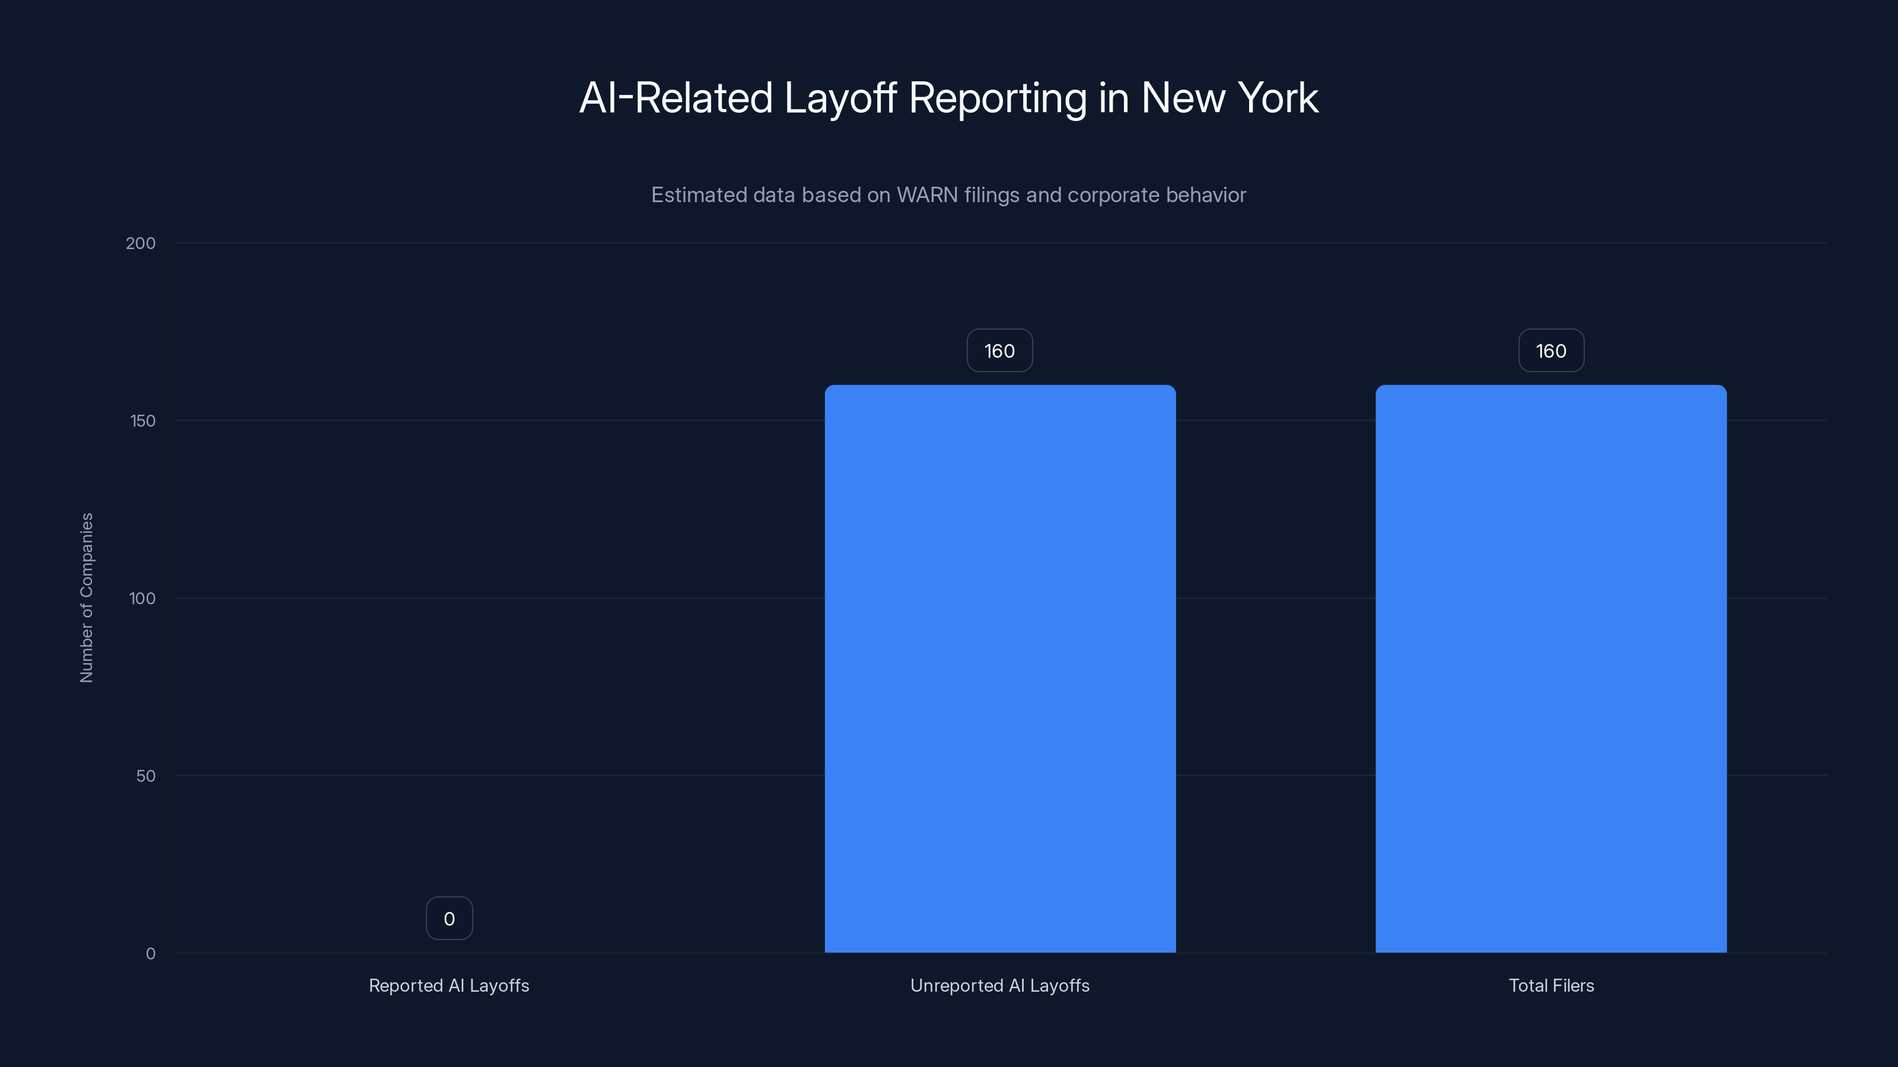Click the "50" tick on the y-axis
Viewport: 1898px width, 1067px height.
[147, 776]
